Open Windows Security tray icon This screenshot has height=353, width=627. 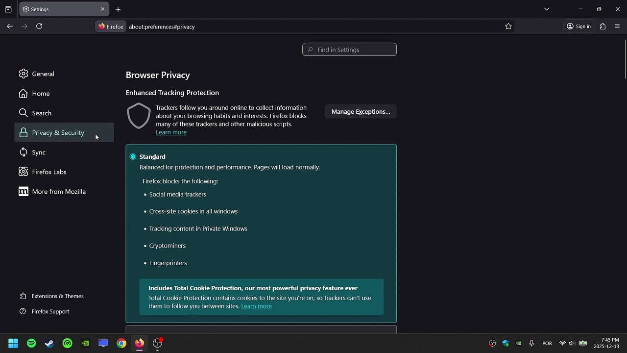click(506, 343)
